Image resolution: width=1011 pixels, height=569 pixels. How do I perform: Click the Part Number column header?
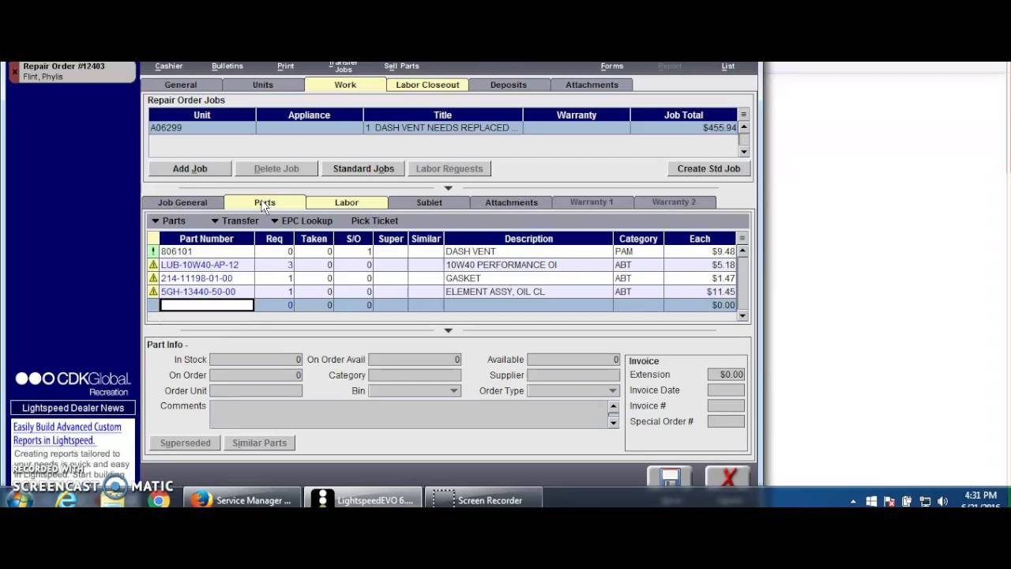point(206,239)
